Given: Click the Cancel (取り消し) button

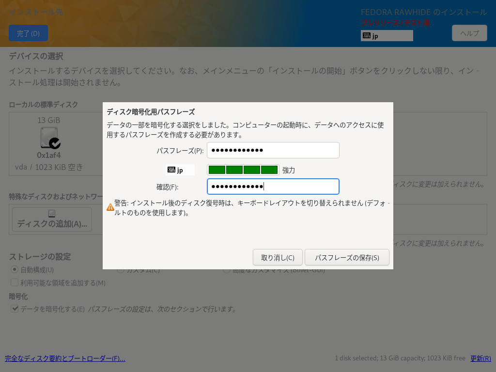Looking at the screenshot, I should click(x=278, y=258).
